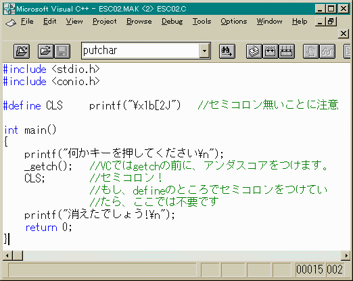Open the File menu
Image resolution: width=353 pixels, height=281 pixels.
(27, 22)
